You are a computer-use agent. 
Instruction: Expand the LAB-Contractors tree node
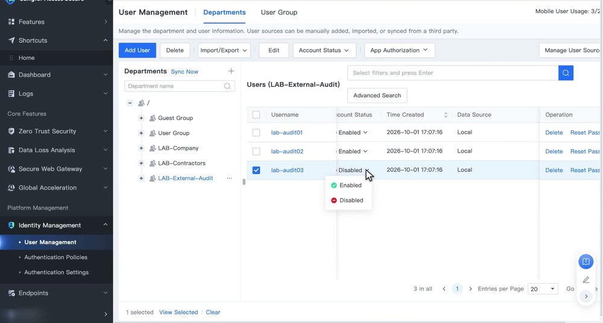click(141, 163)
